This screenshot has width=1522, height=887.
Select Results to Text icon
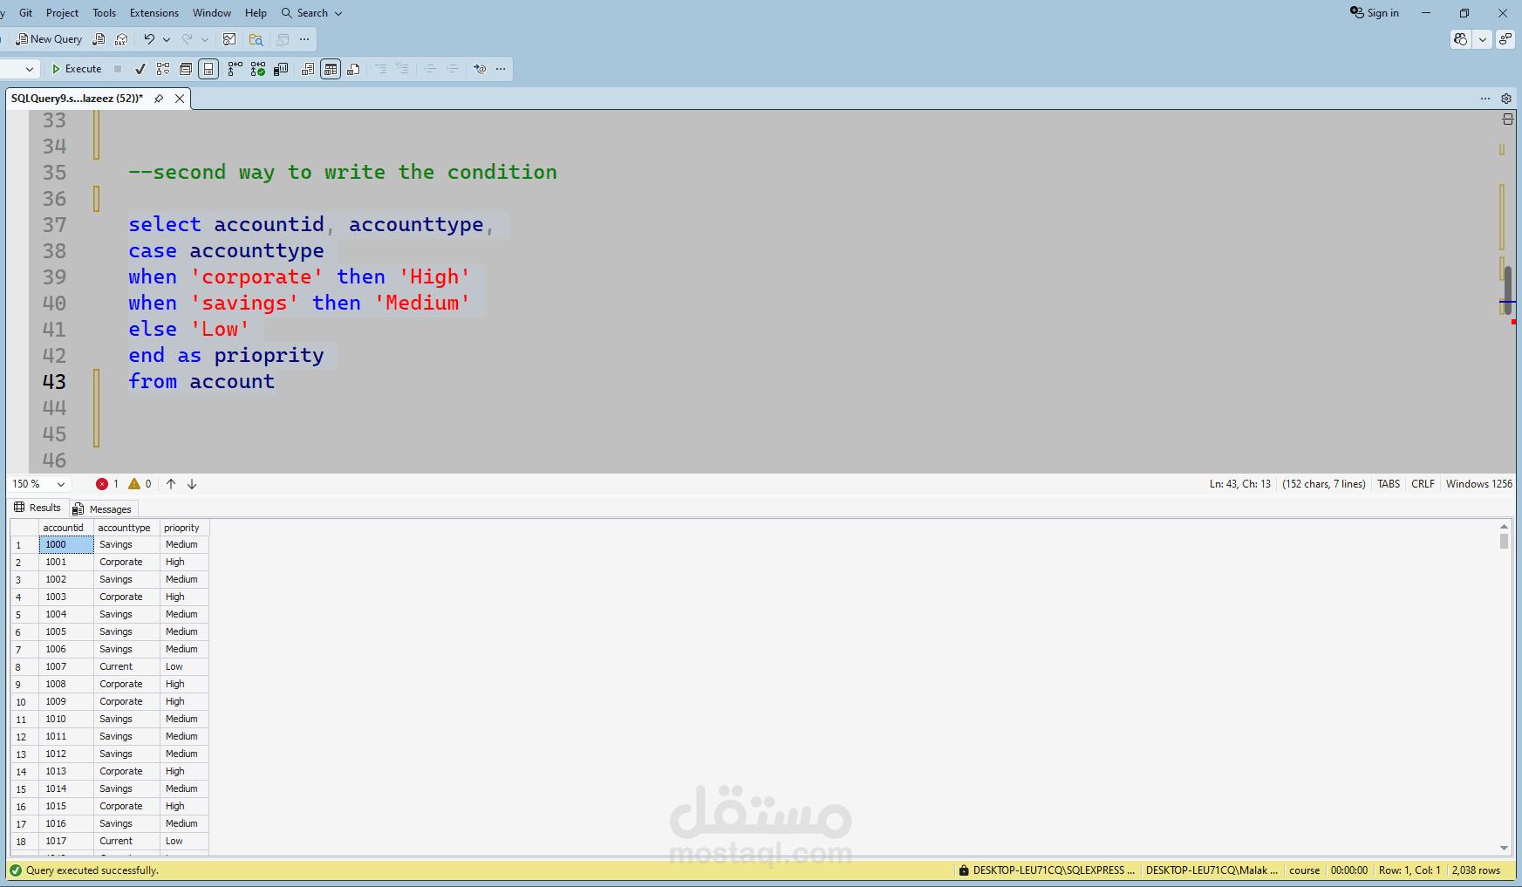(x=308, y=69)
